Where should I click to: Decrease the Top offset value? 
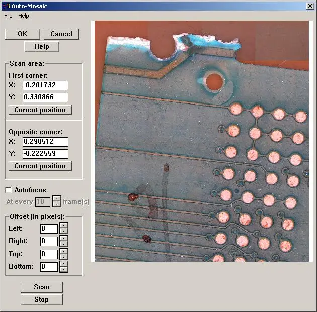(x=64, y=257)
